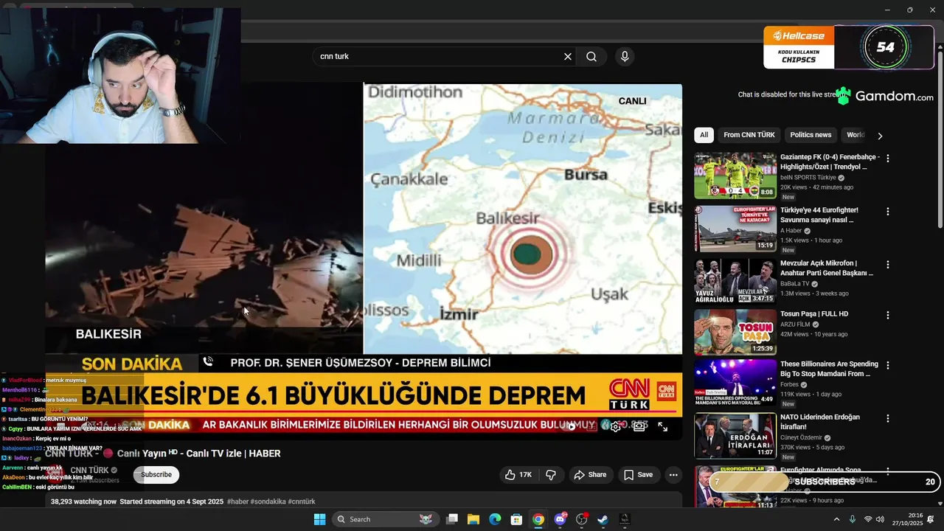This screenshot has height=531, width=944.
Task: Open options menu for Mevzular Açık Mikrofon
Action: click(x=888, y=265)
